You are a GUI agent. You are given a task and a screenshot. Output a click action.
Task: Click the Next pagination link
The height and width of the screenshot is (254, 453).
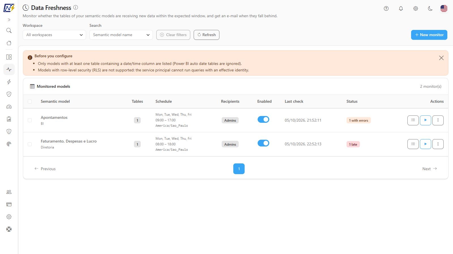point(430,169)
